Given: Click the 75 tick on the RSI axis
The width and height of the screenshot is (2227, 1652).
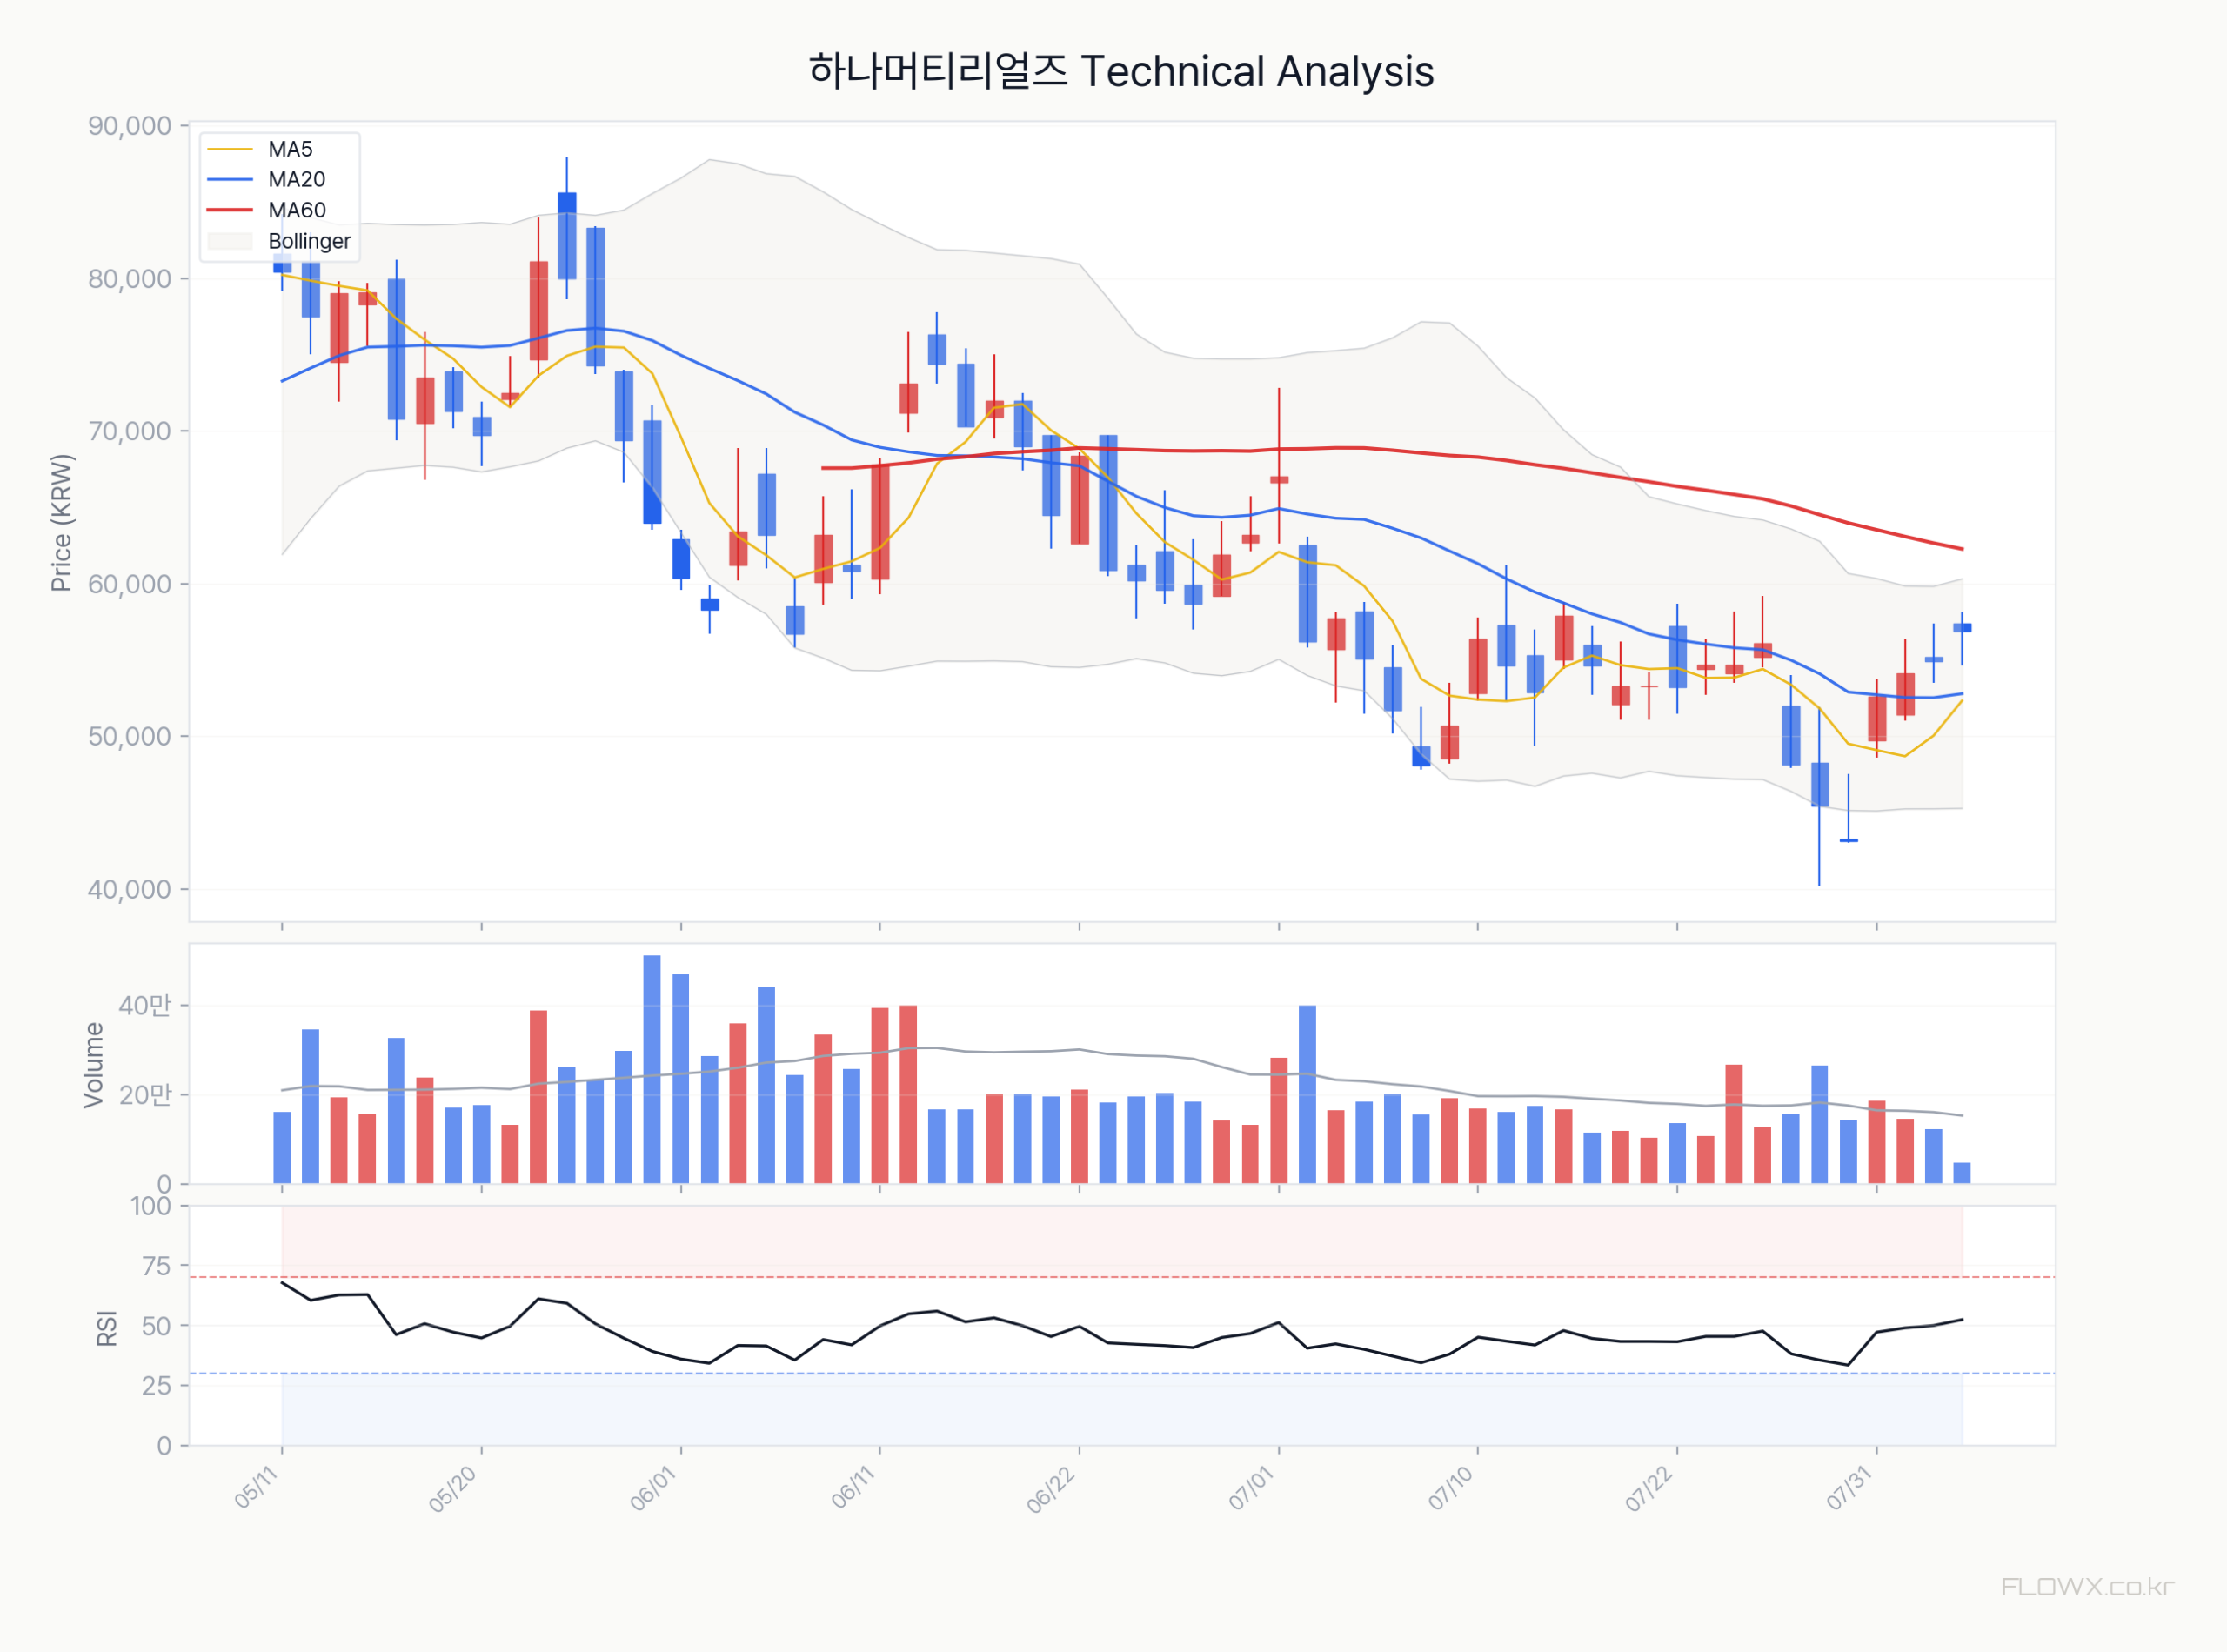Looking at the screenshot, I should [156, 1266].
